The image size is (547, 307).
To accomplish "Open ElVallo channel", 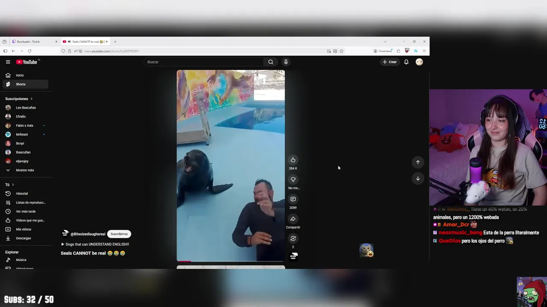I will pyautogui.click(x=25, y=116).
